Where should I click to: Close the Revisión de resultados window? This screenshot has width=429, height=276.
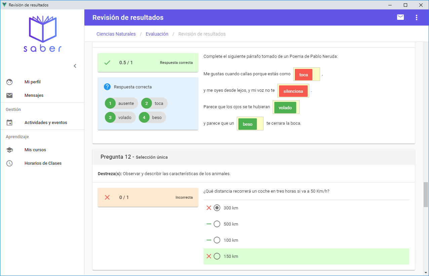coord(421,5)
